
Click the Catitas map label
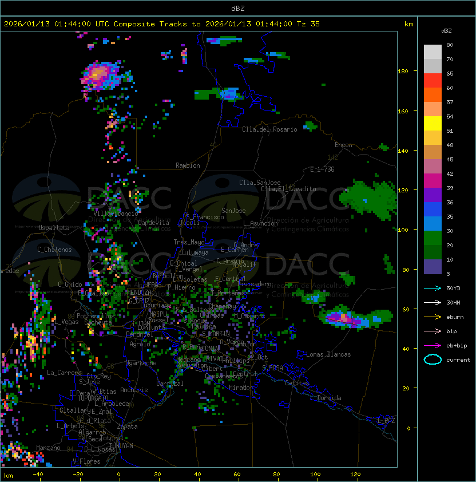pos(297,383)
